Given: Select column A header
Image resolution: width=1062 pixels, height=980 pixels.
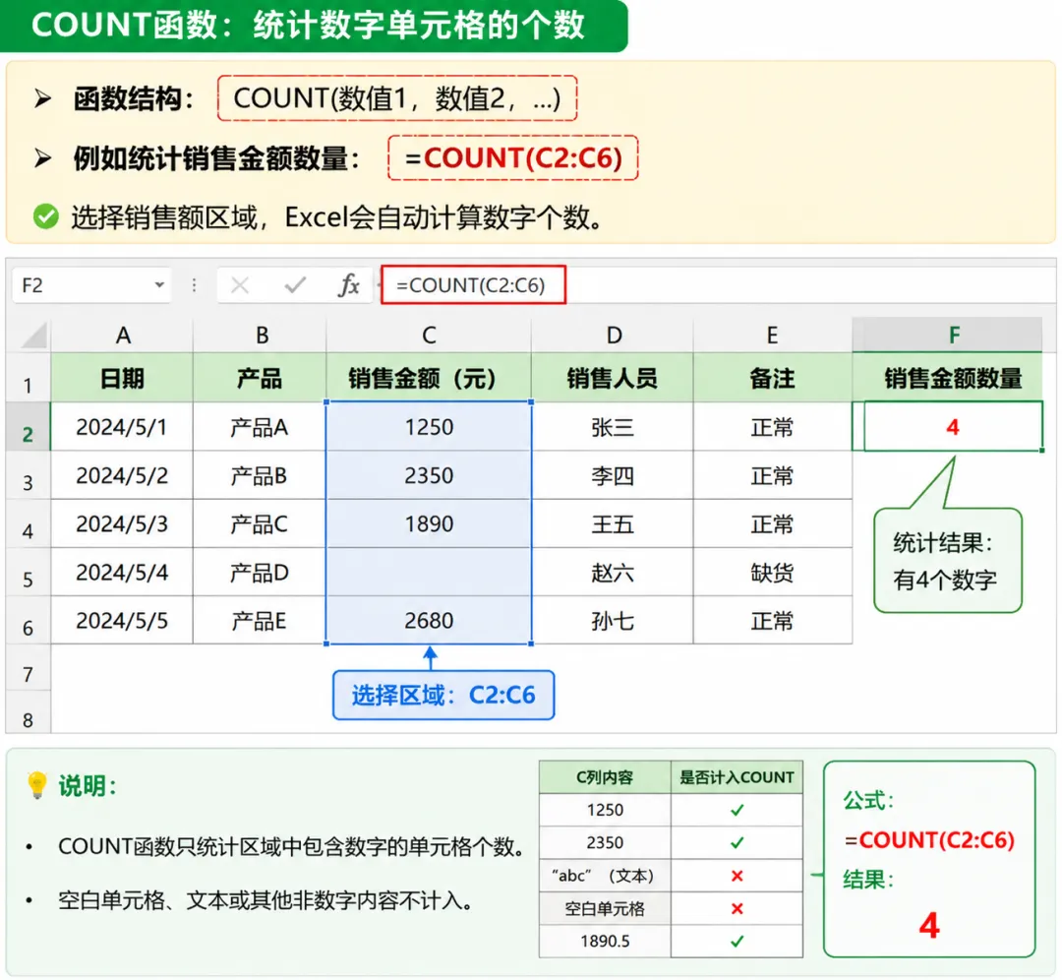Looking at the screenshot, I should pos(123,335).
